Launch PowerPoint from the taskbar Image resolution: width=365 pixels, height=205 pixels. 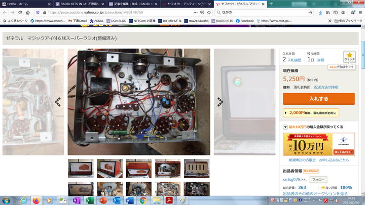[x=103, y=200]
